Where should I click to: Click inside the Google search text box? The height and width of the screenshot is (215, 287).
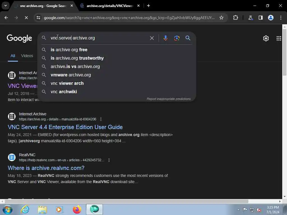(99, 38)
